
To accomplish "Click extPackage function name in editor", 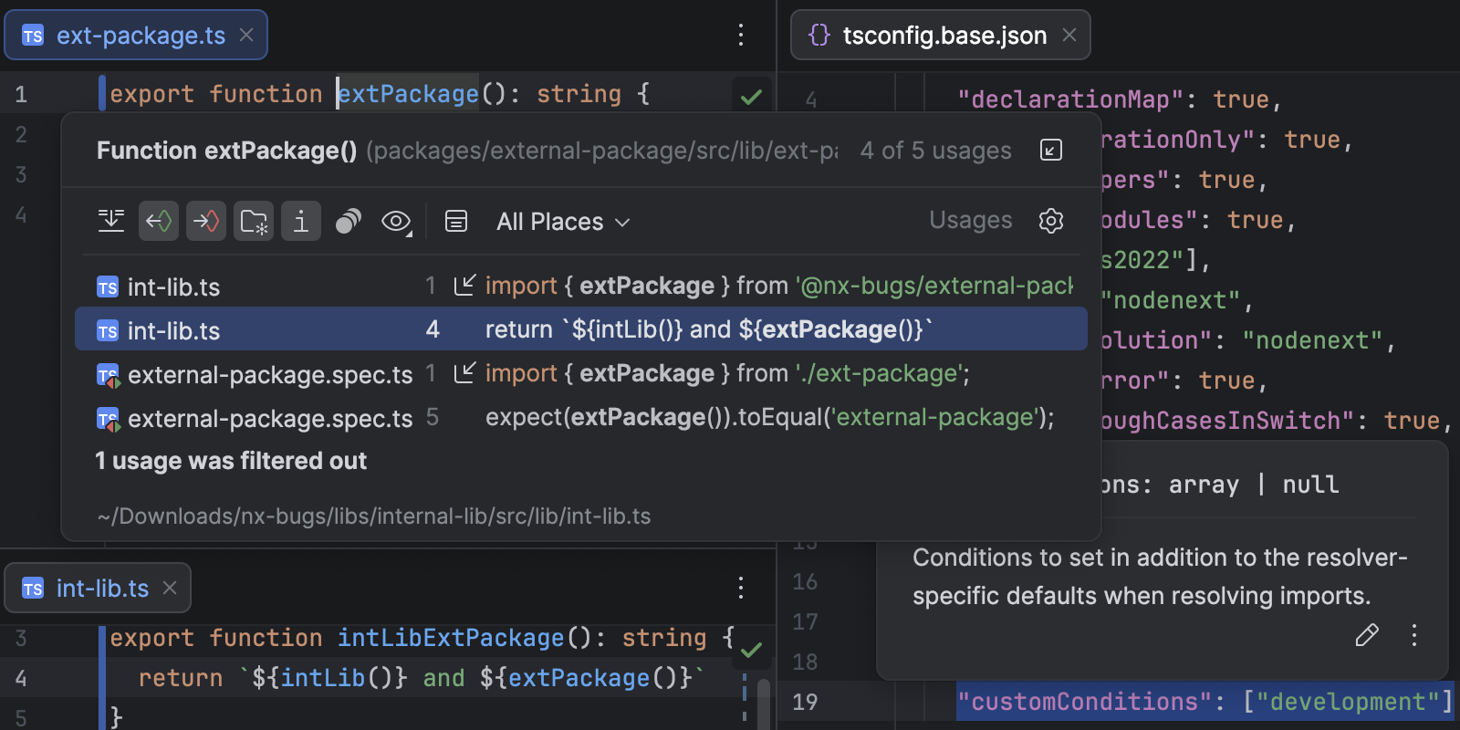I will (409, 94).
